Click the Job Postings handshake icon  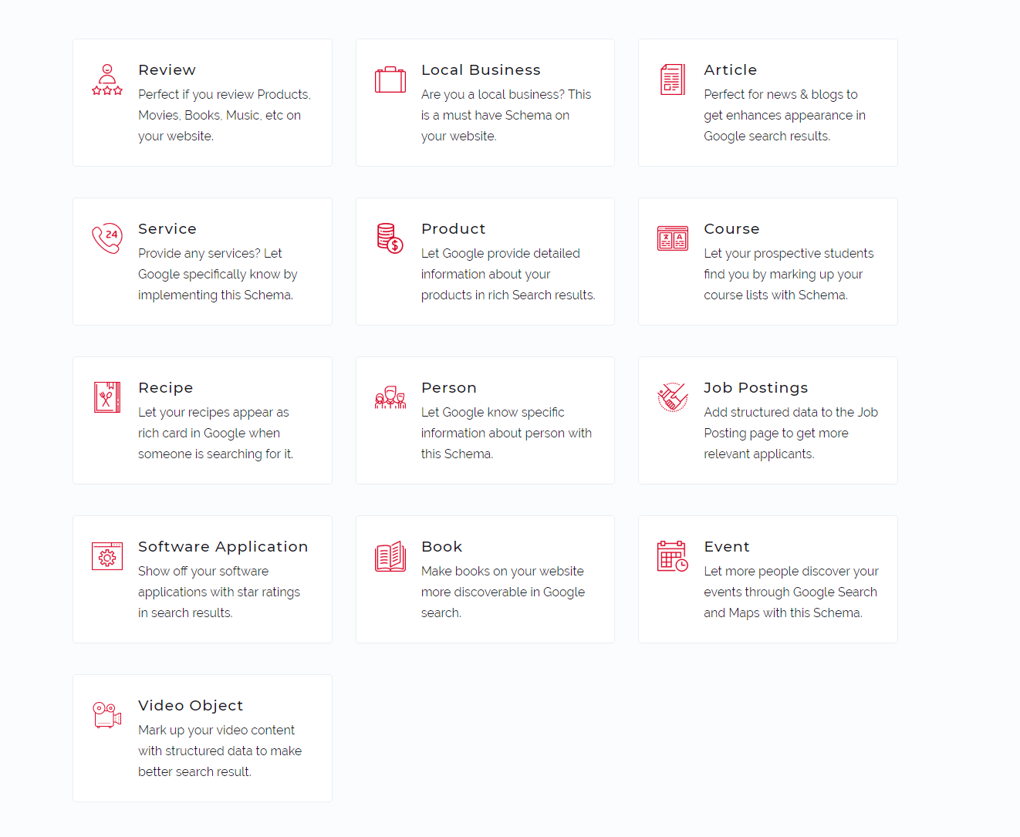pyautogui.click(x=672, y=397)
